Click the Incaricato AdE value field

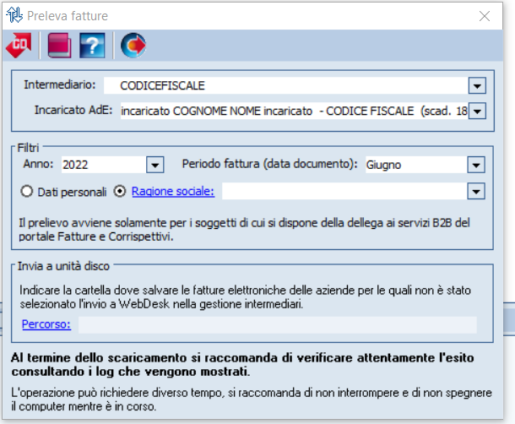pos(294,111)
